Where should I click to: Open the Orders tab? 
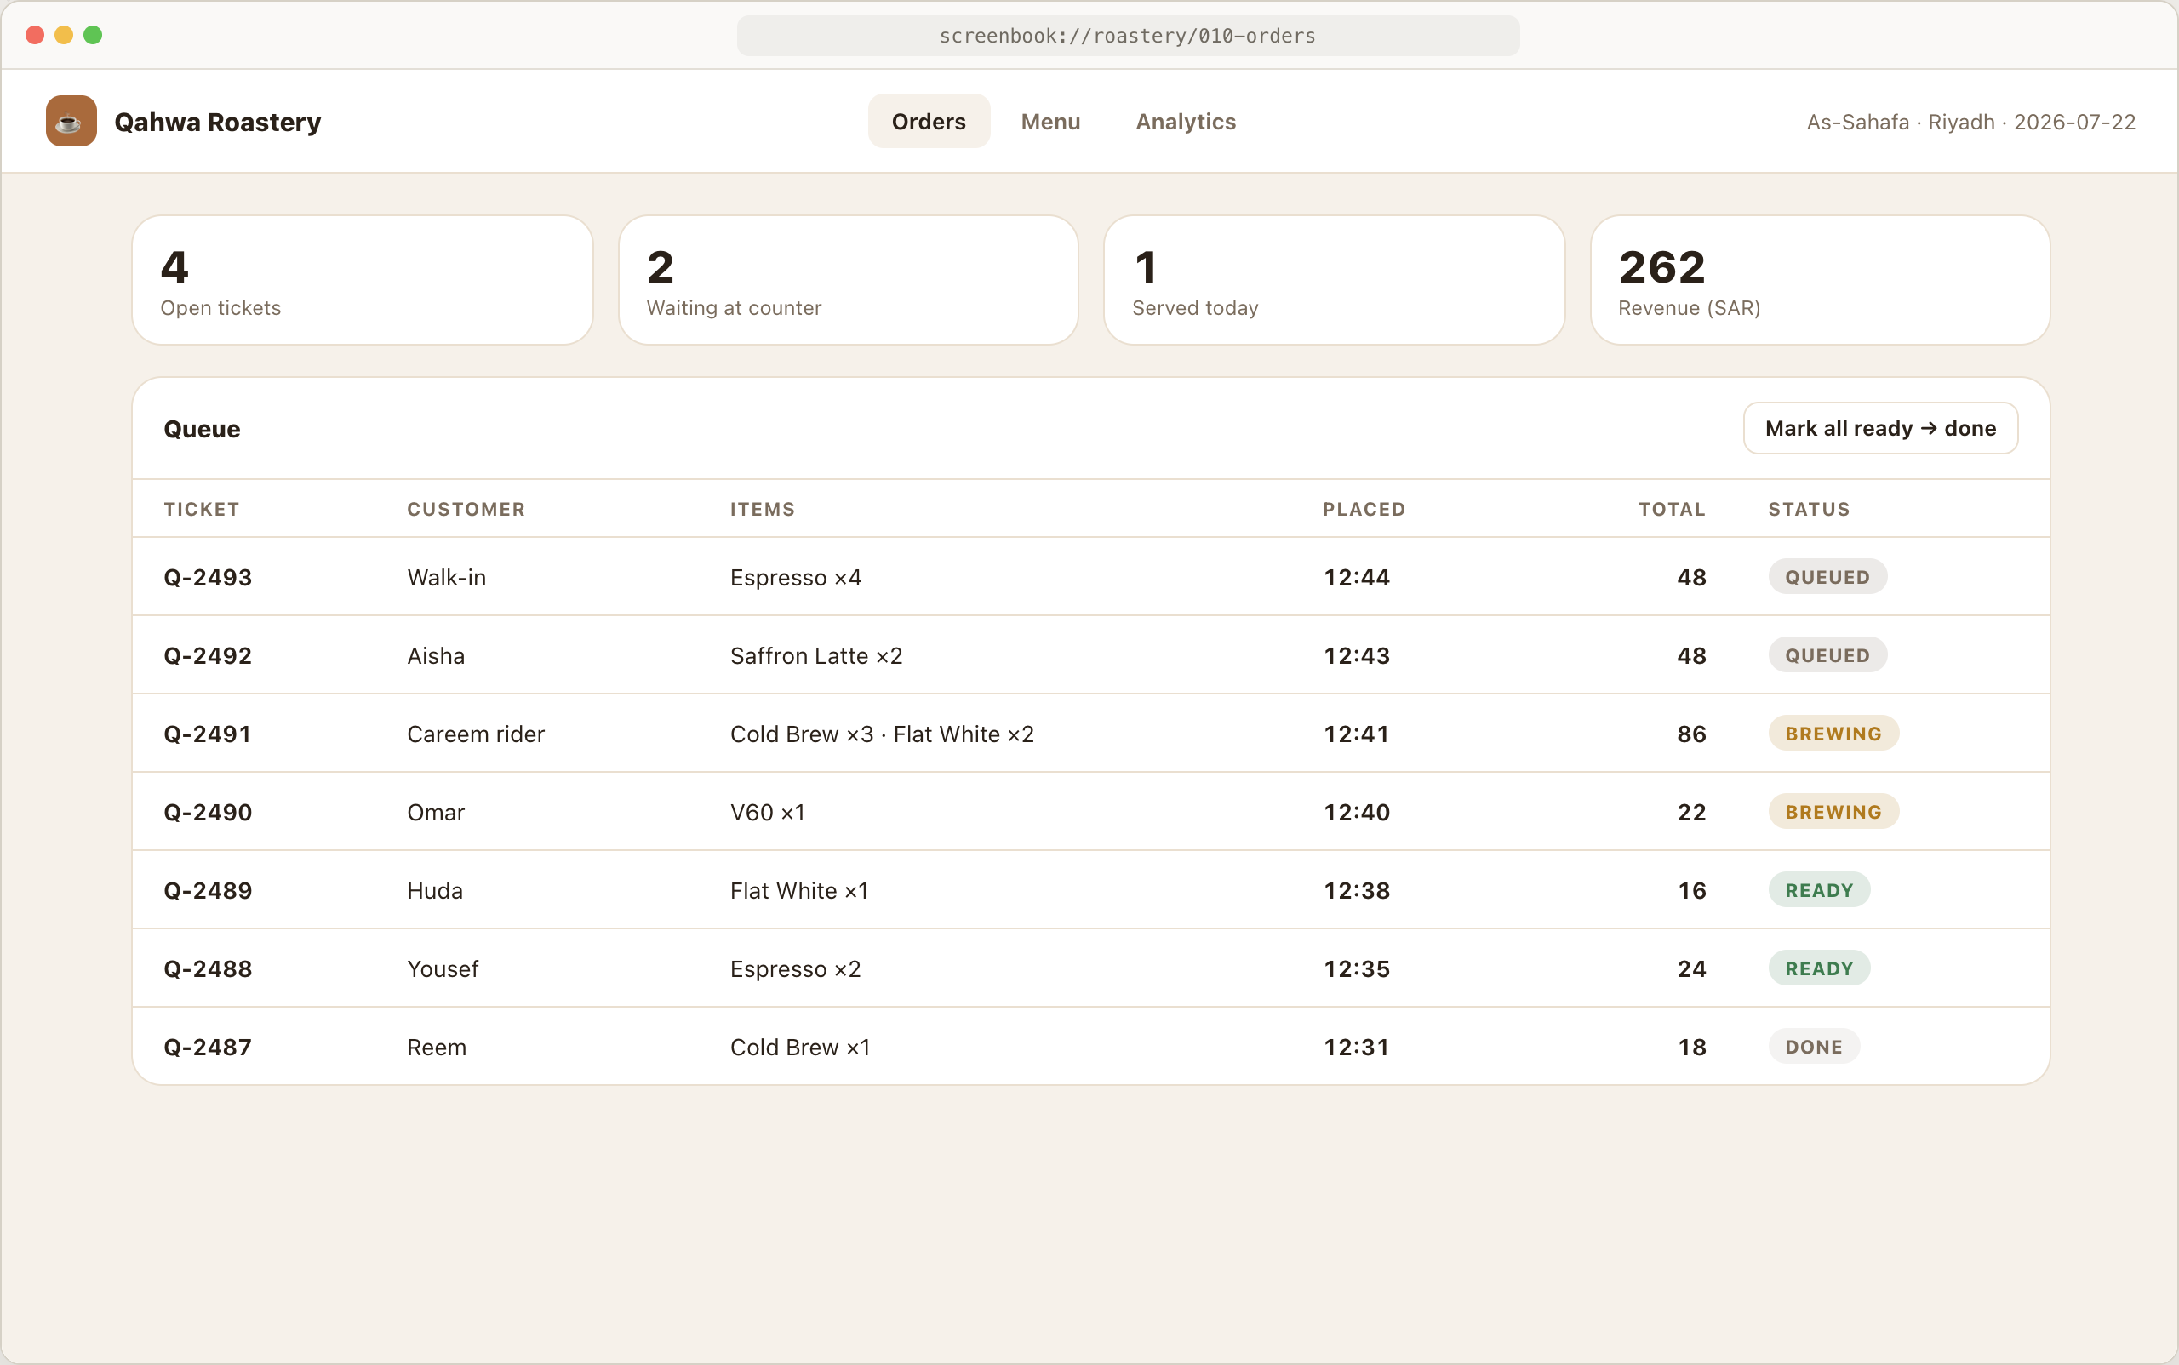[x=929, y=121]
